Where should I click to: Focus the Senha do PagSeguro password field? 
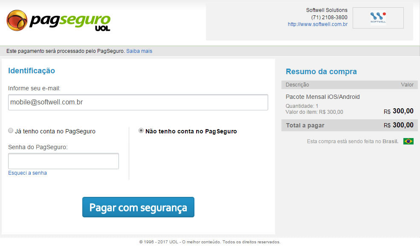pos(64,161)
